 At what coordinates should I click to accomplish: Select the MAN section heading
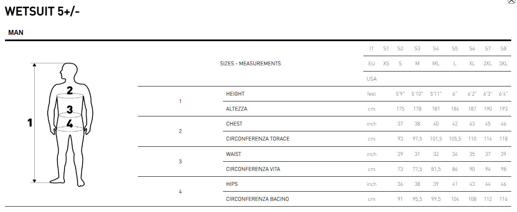coord(16,32)
